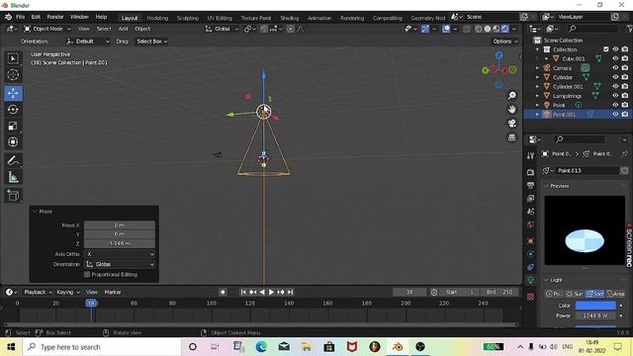Viewport: 633px width, 356px height.
Task: Expand the Point.001 outliner row
Action: pos(537,115)
